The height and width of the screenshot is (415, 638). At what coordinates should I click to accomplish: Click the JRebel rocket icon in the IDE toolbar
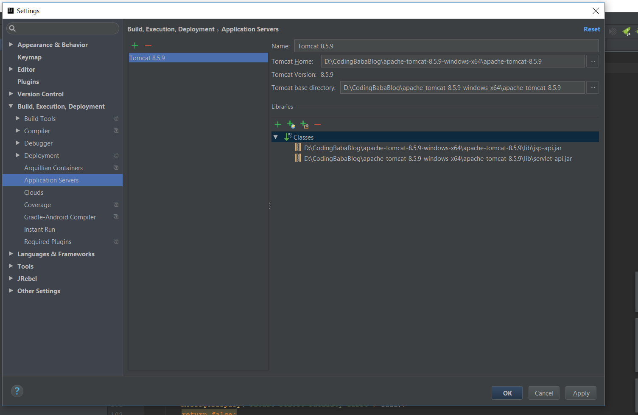(627, 31)
